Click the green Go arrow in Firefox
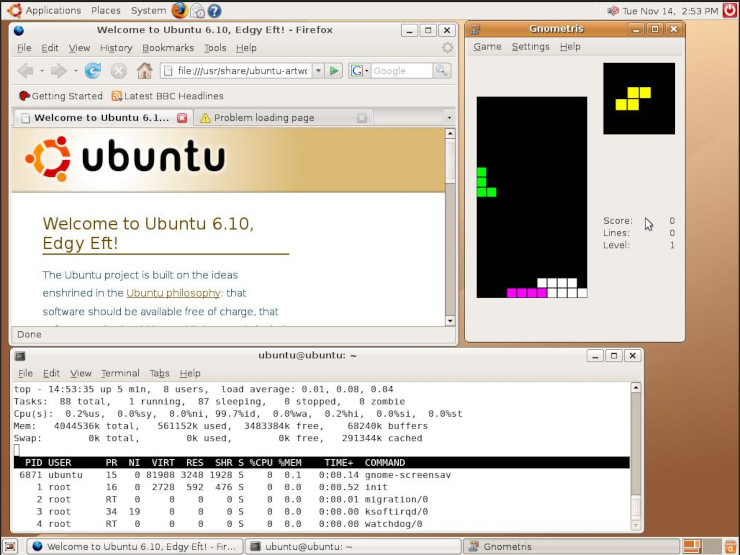 click(x=334, y=70)
